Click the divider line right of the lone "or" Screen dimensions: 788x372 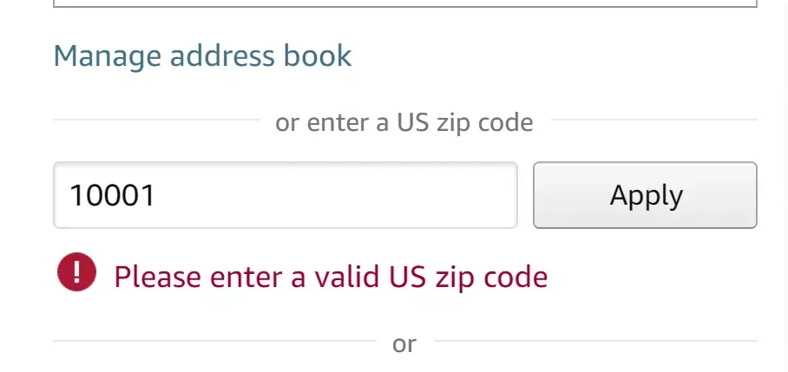point(595,341)
